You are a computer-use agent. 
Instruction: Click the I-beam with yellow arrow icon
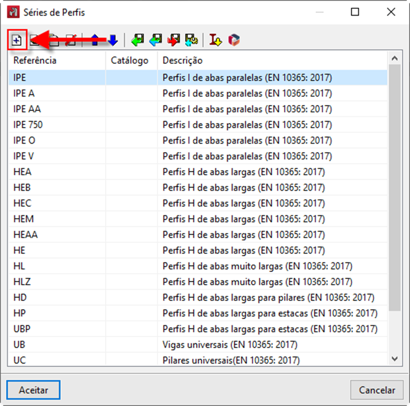click(x=216, y=40)
